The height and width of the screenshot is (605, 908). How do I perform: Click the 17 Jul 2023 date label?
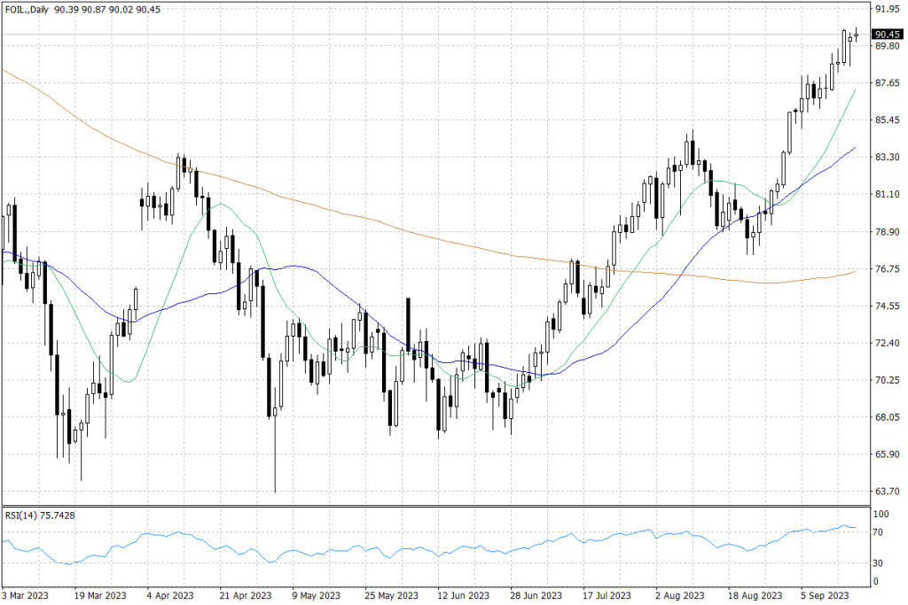pos(607,595)
